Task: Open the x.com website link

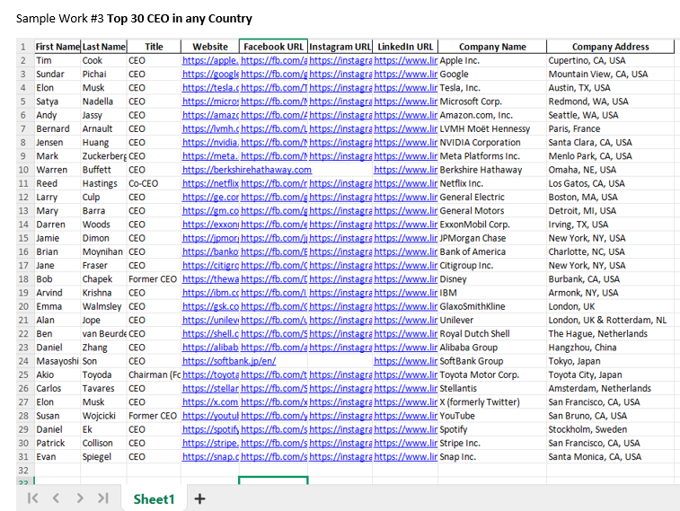Action: pyautogui.click(x=210, y=401)
